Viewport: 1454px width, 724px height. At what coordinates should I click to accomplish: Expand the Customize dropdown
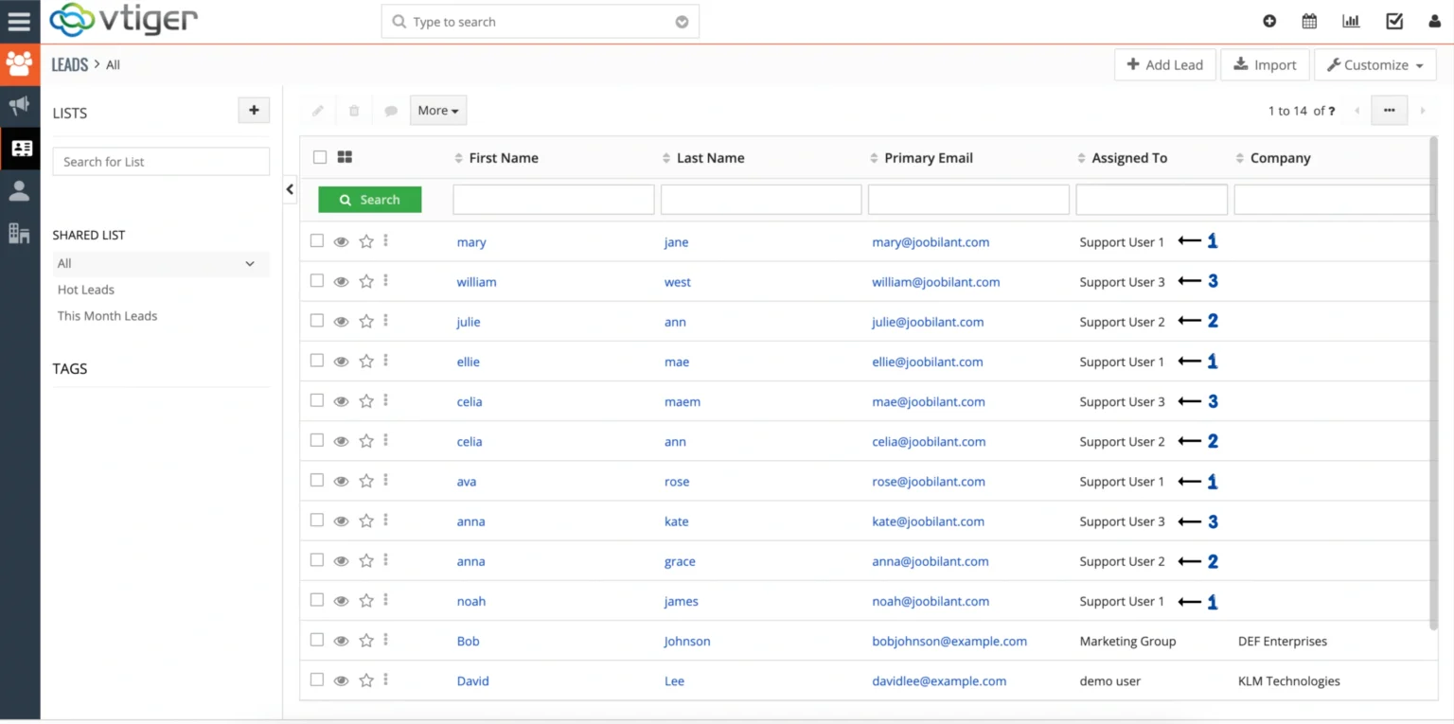tap(1374, 64)
